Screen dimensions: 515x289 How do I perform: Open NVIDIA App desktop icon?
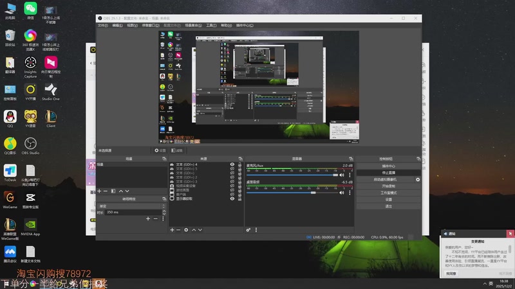click(x=30, y=225)
